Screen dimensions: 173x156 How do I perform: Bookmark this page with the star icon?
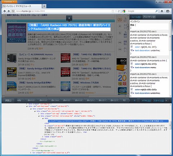click(x=113, y=11)
